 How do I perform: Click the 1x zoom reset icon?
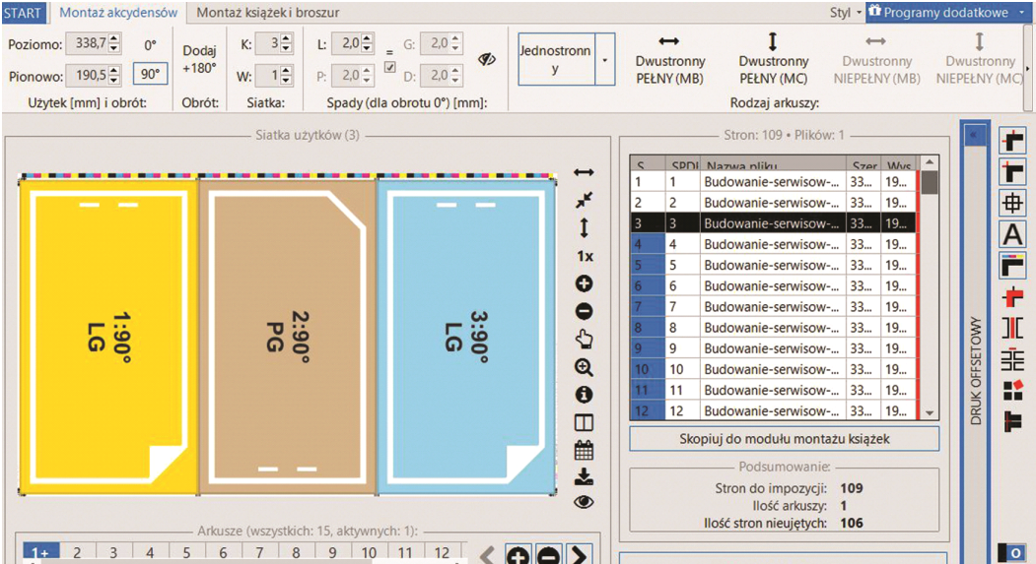[585, 256]
